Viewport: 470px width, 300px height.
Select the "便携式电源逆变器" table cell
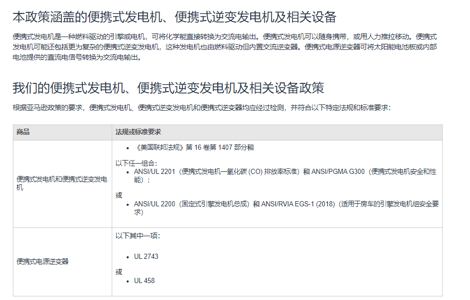(43, 261)
